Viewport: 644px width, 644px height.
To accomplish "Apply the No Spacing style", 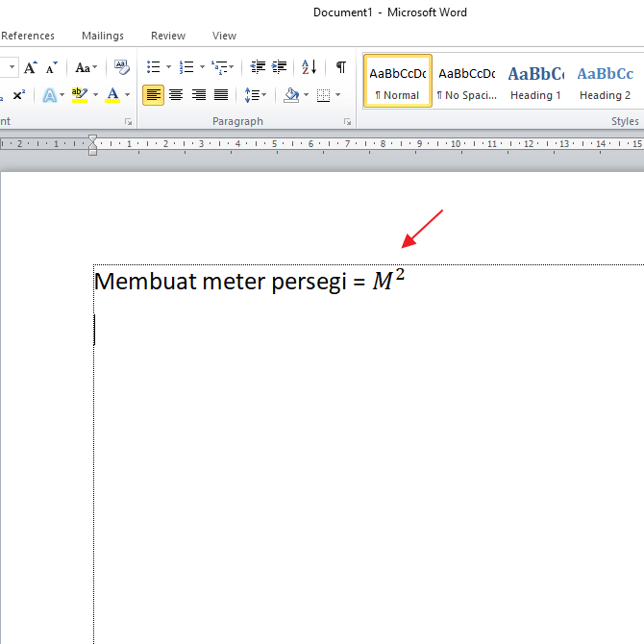I will [466, 81].
